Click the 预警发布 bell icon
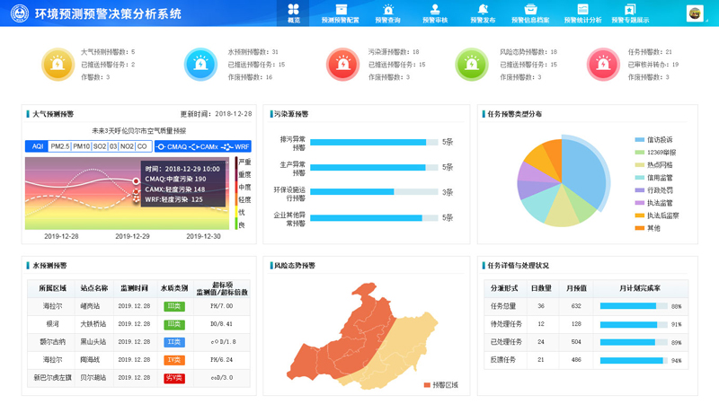This screenshot has height=404, width=719. [x=483, y=13]
